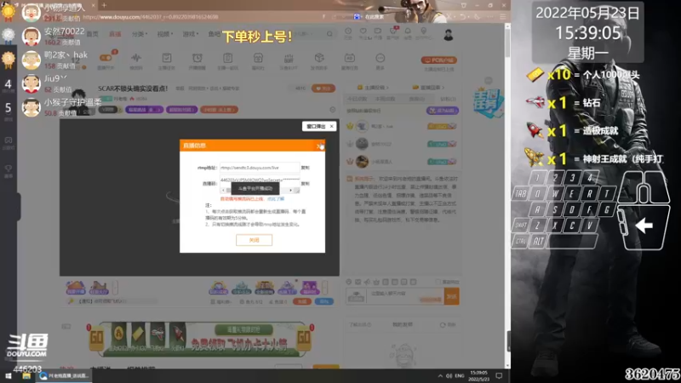The width and height of the screenshot is (681, 383).
Task: Expand the 视频 dropdown in the site nav
Action: pos(164,34)
